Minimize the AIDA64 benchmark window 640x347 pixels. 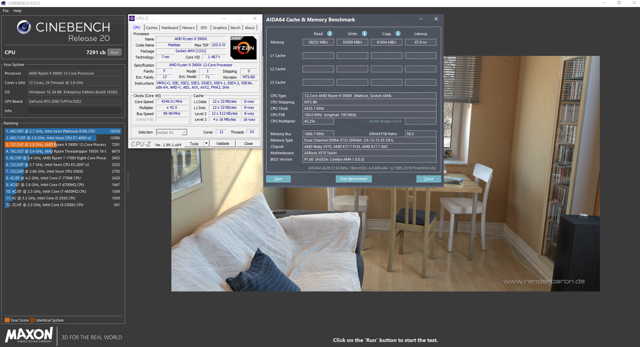(x=421, y=19)
